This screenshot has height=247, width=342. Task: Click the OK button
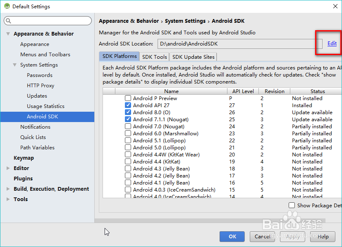click(232, 237)
